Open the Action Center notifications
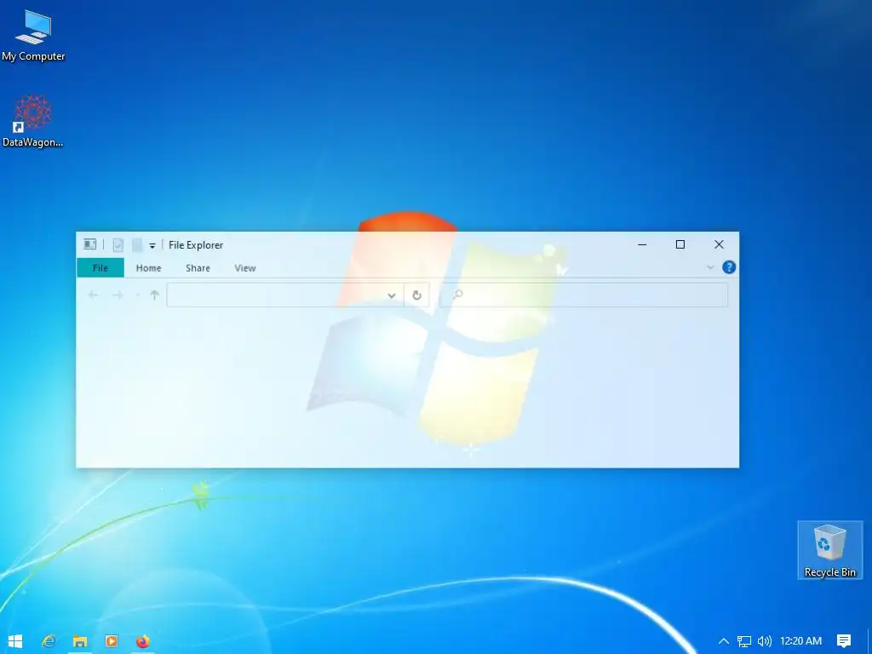Image resolution: width=872 pixels, height=654 pixels. (844, 641)
